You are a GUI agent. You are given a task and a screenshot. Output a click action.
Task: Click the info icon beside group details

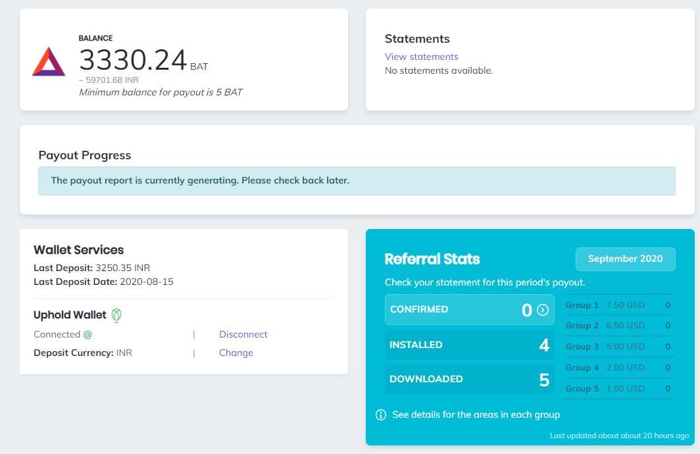tap(381, 415)
